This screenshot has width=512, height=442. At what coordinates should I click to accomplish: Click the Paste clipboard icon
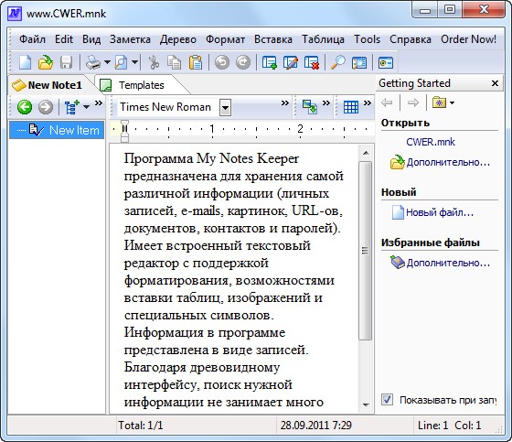pos(196,62)
